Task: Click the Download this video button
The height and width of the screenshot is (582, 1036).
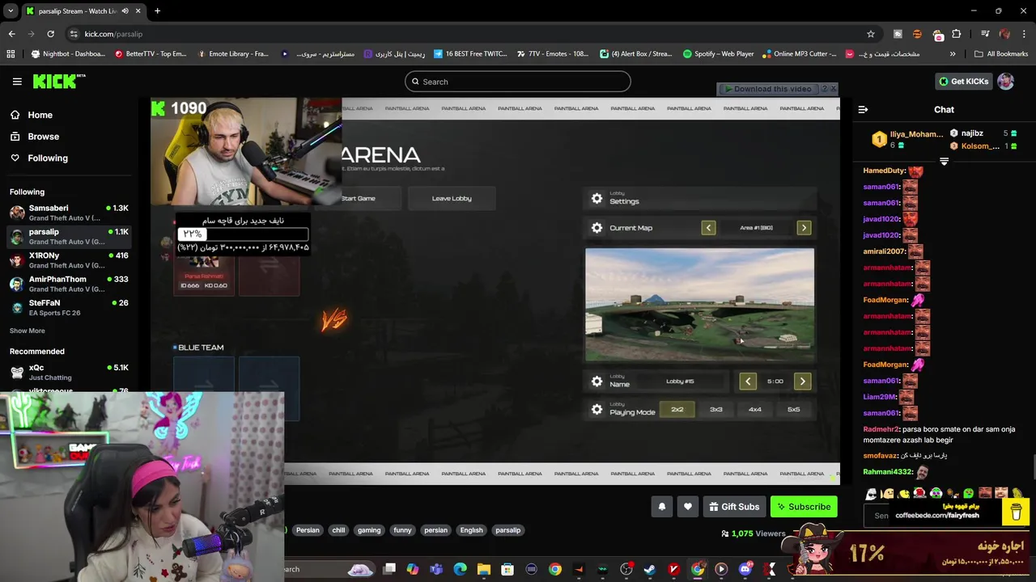Action: point(767,89)
